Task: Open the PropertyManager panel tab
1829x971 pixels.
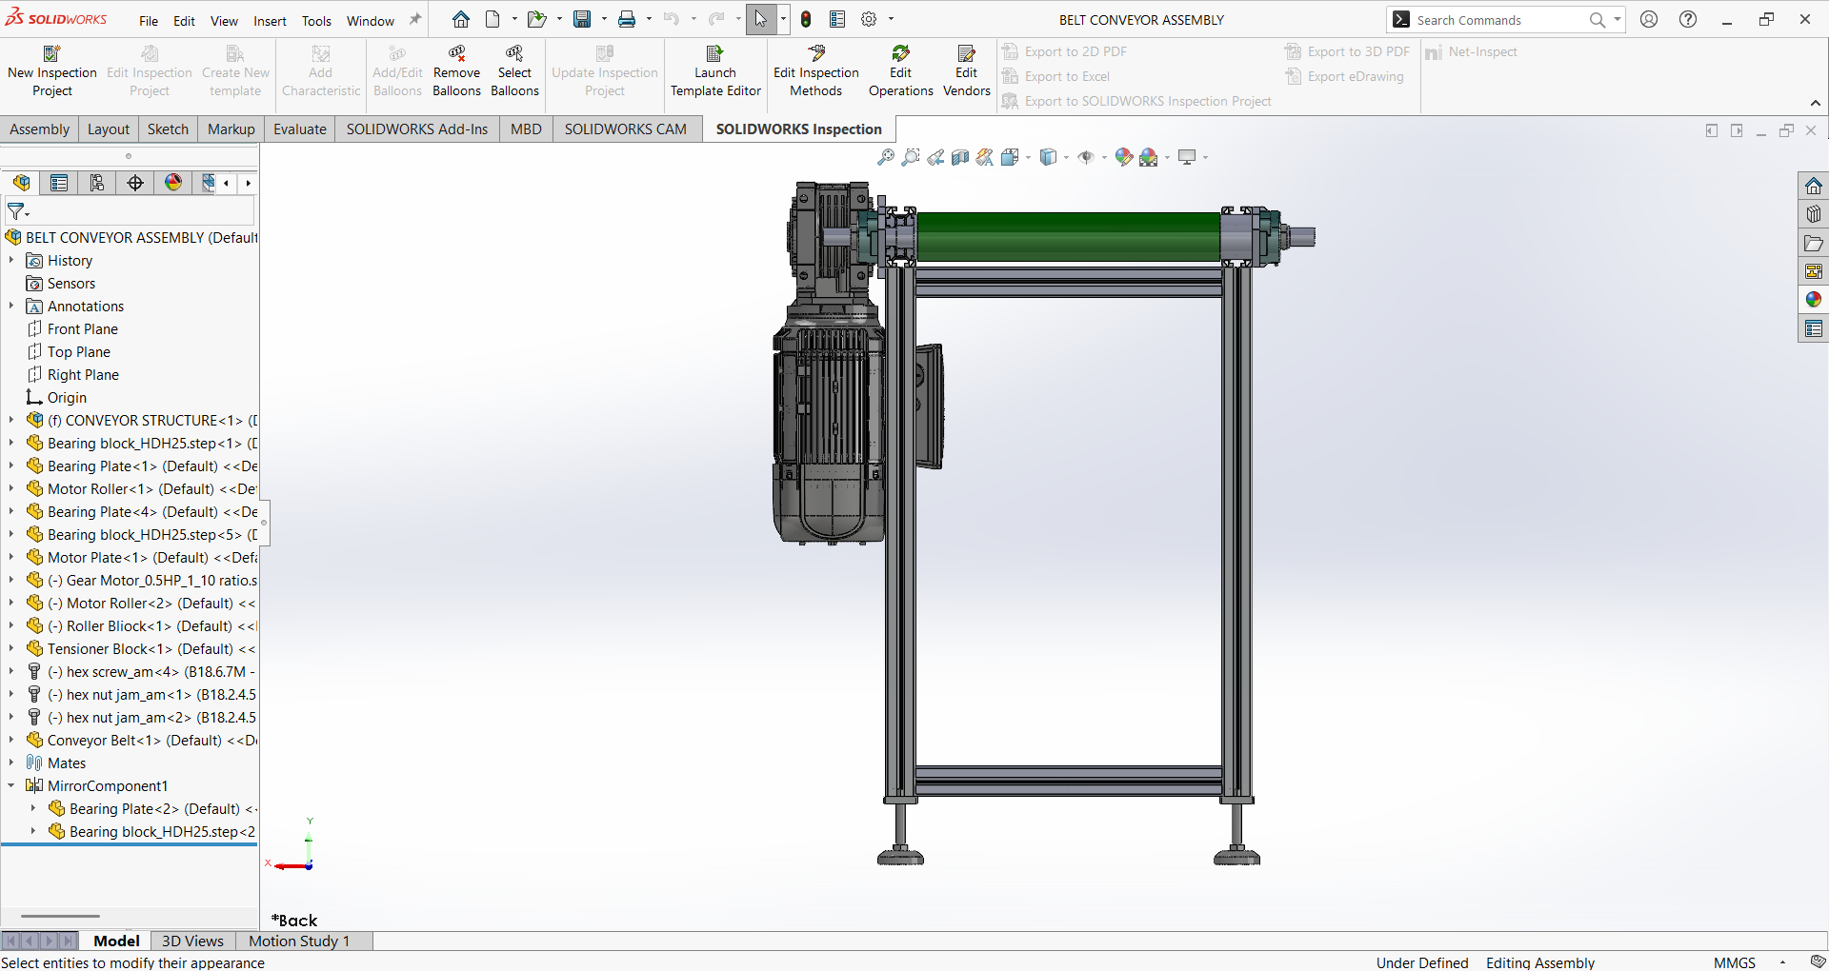Action: (59, 183)
